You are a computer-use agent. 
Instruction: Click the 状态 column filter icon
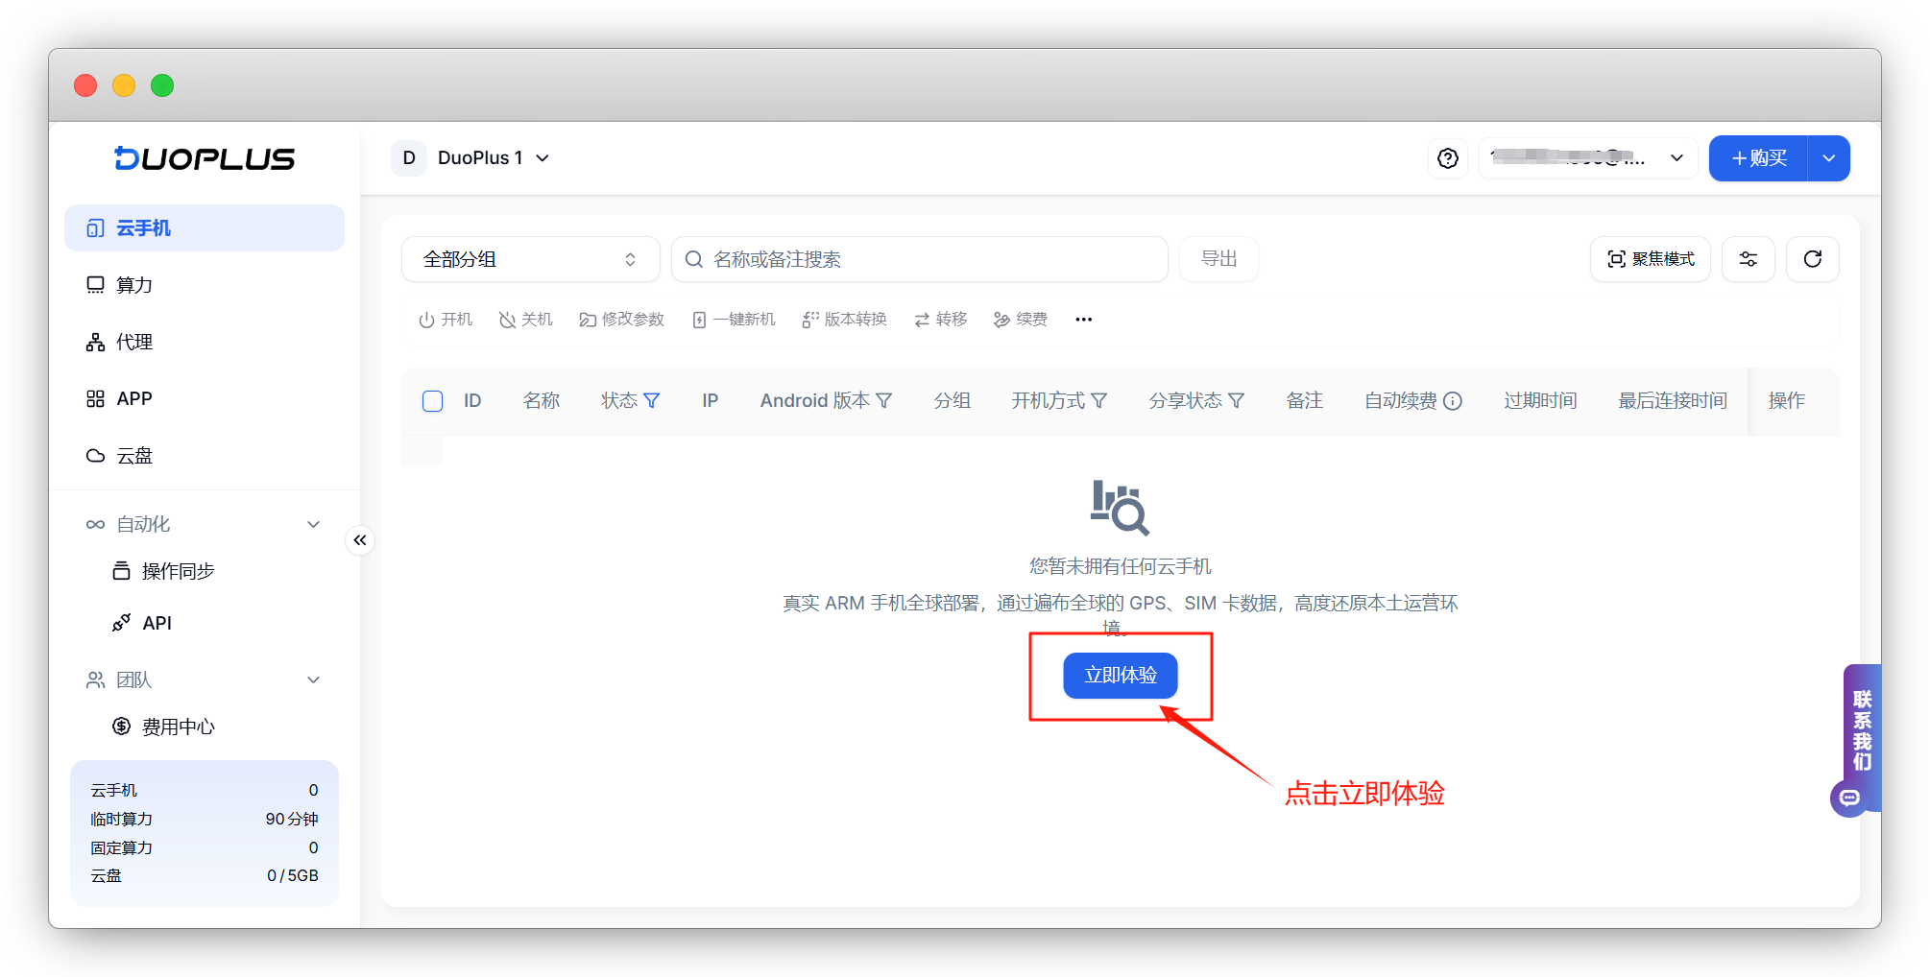point(652,400)
